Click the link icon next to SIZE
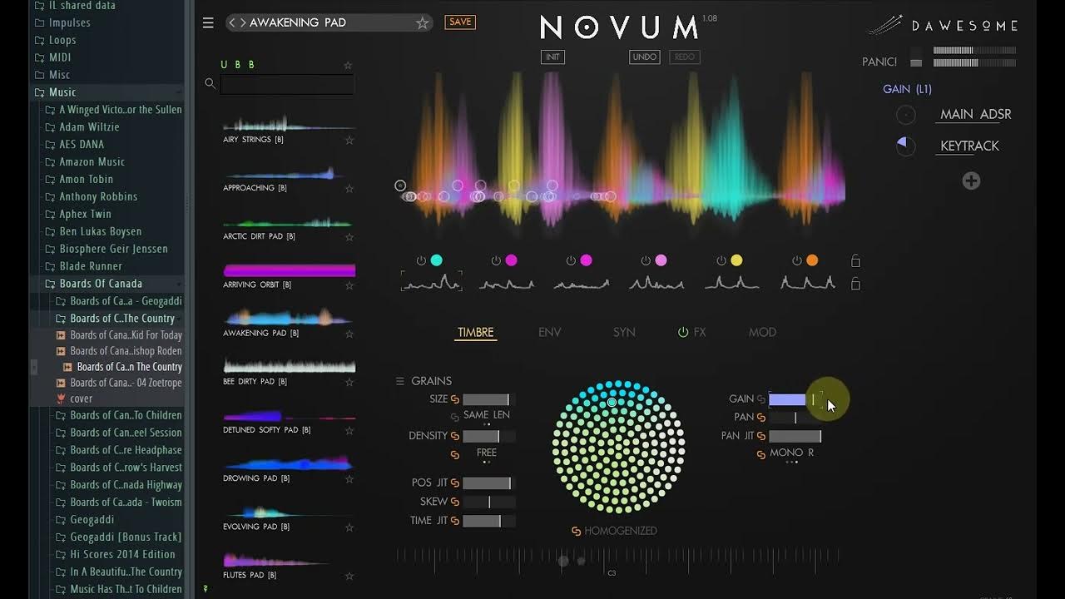This screenshot has width=1065, height=599. 455,399
